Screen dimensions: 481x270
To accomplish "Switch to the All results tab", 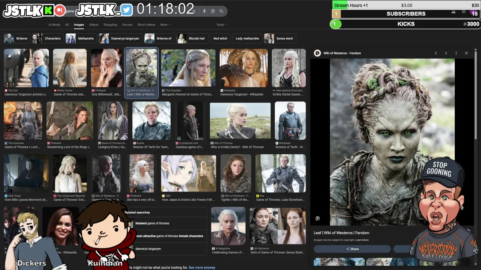I will [x=67, y=25].
